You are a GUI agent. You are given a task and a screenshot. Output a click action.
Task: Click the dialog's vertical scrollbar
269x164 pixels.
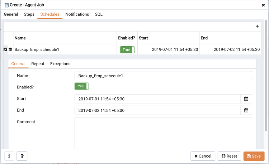[266, 75]
